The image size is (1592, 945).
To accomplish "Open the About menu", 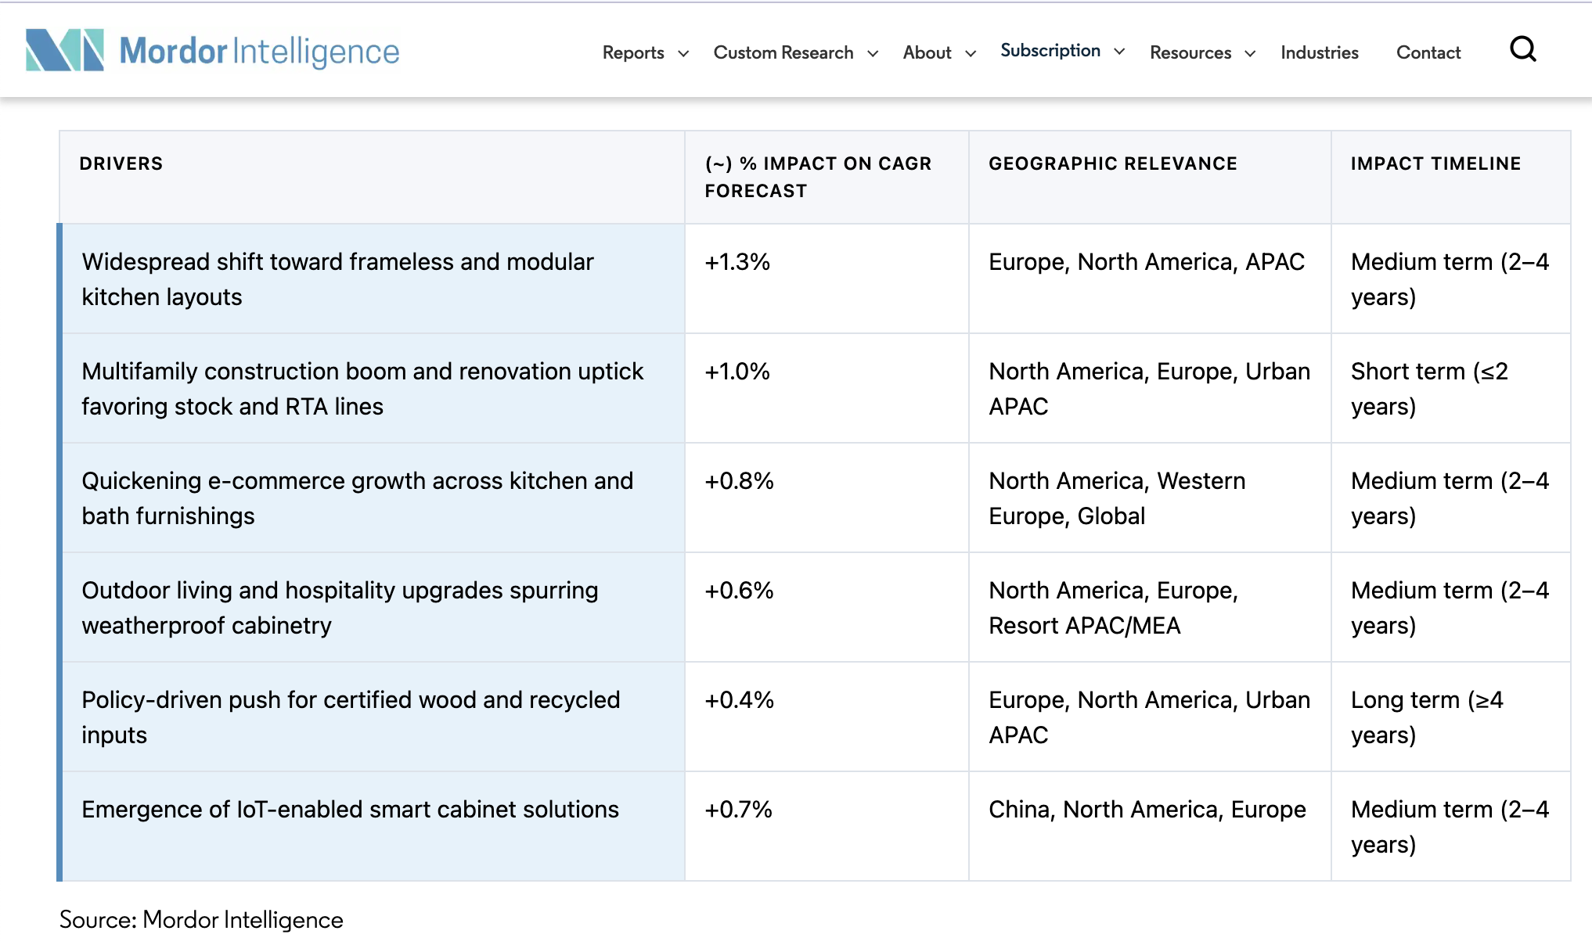I will pyautogui.click(x=927, y=52).
